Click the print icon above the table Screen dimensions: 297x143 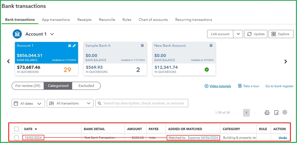click(x=267, y=113)
